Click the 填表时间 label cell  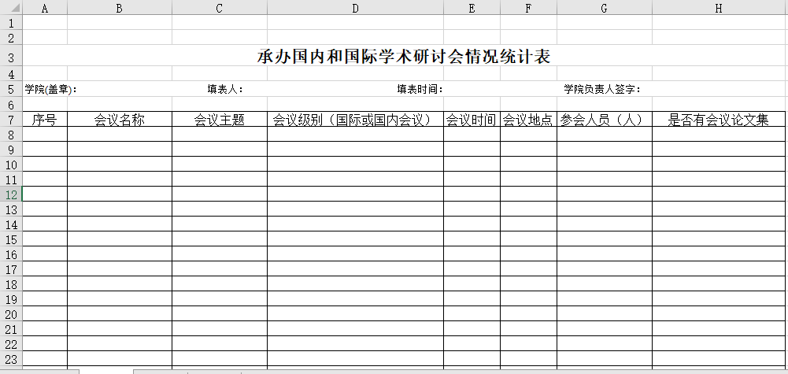420,89
